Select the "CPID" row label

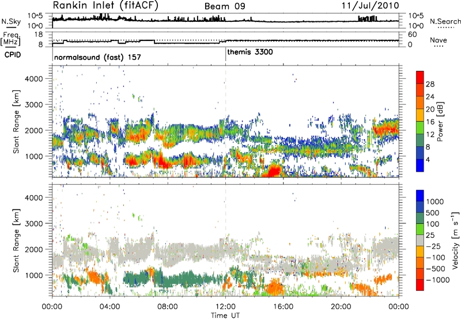pos(13,55)
